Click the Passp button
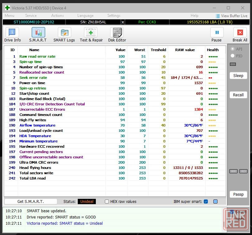The width and height of the screenshot is (252, 235). pos(238,194)
